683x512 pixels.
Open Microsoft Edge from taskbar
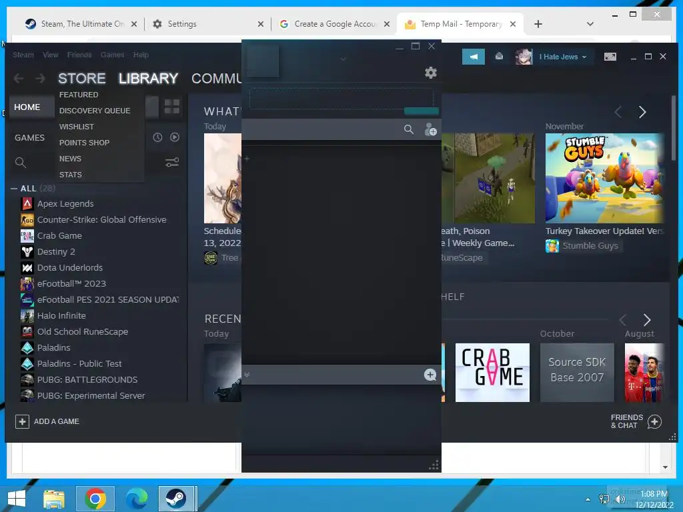click(136, 499)
